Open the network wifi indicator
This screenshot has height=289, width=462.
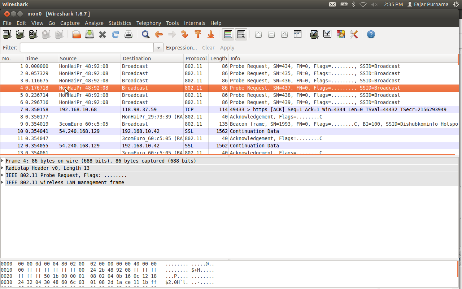[363, 4]
